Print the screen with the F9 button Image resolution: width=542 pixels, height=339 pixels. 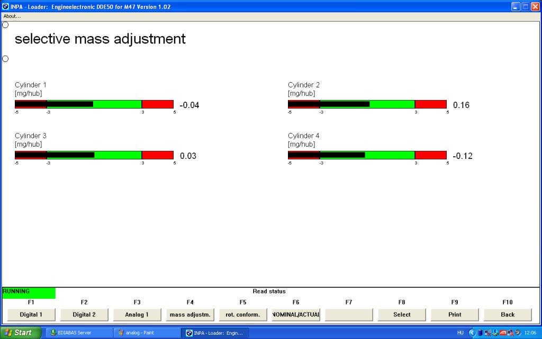(x=455, y=315)
